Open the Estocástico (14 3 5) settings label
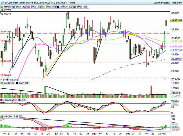 click(x=15, y=100)
